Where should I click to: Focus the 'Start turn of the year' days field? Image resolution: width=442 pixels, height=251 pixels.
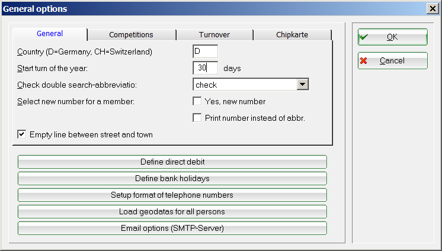(205, 68)
